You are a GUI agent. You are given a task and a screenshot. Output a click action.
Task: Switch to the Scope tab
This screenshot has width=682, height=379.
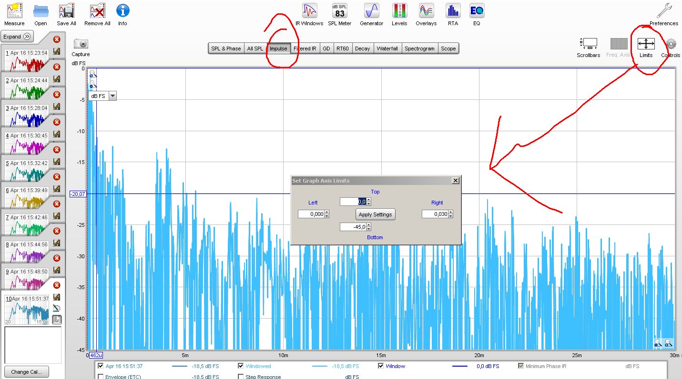[x=448, y=49]
